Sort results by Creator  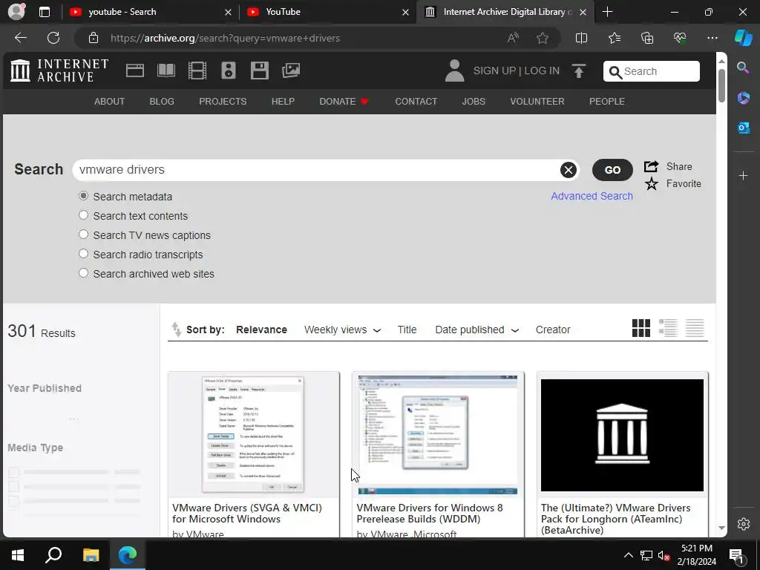[553, 330]
